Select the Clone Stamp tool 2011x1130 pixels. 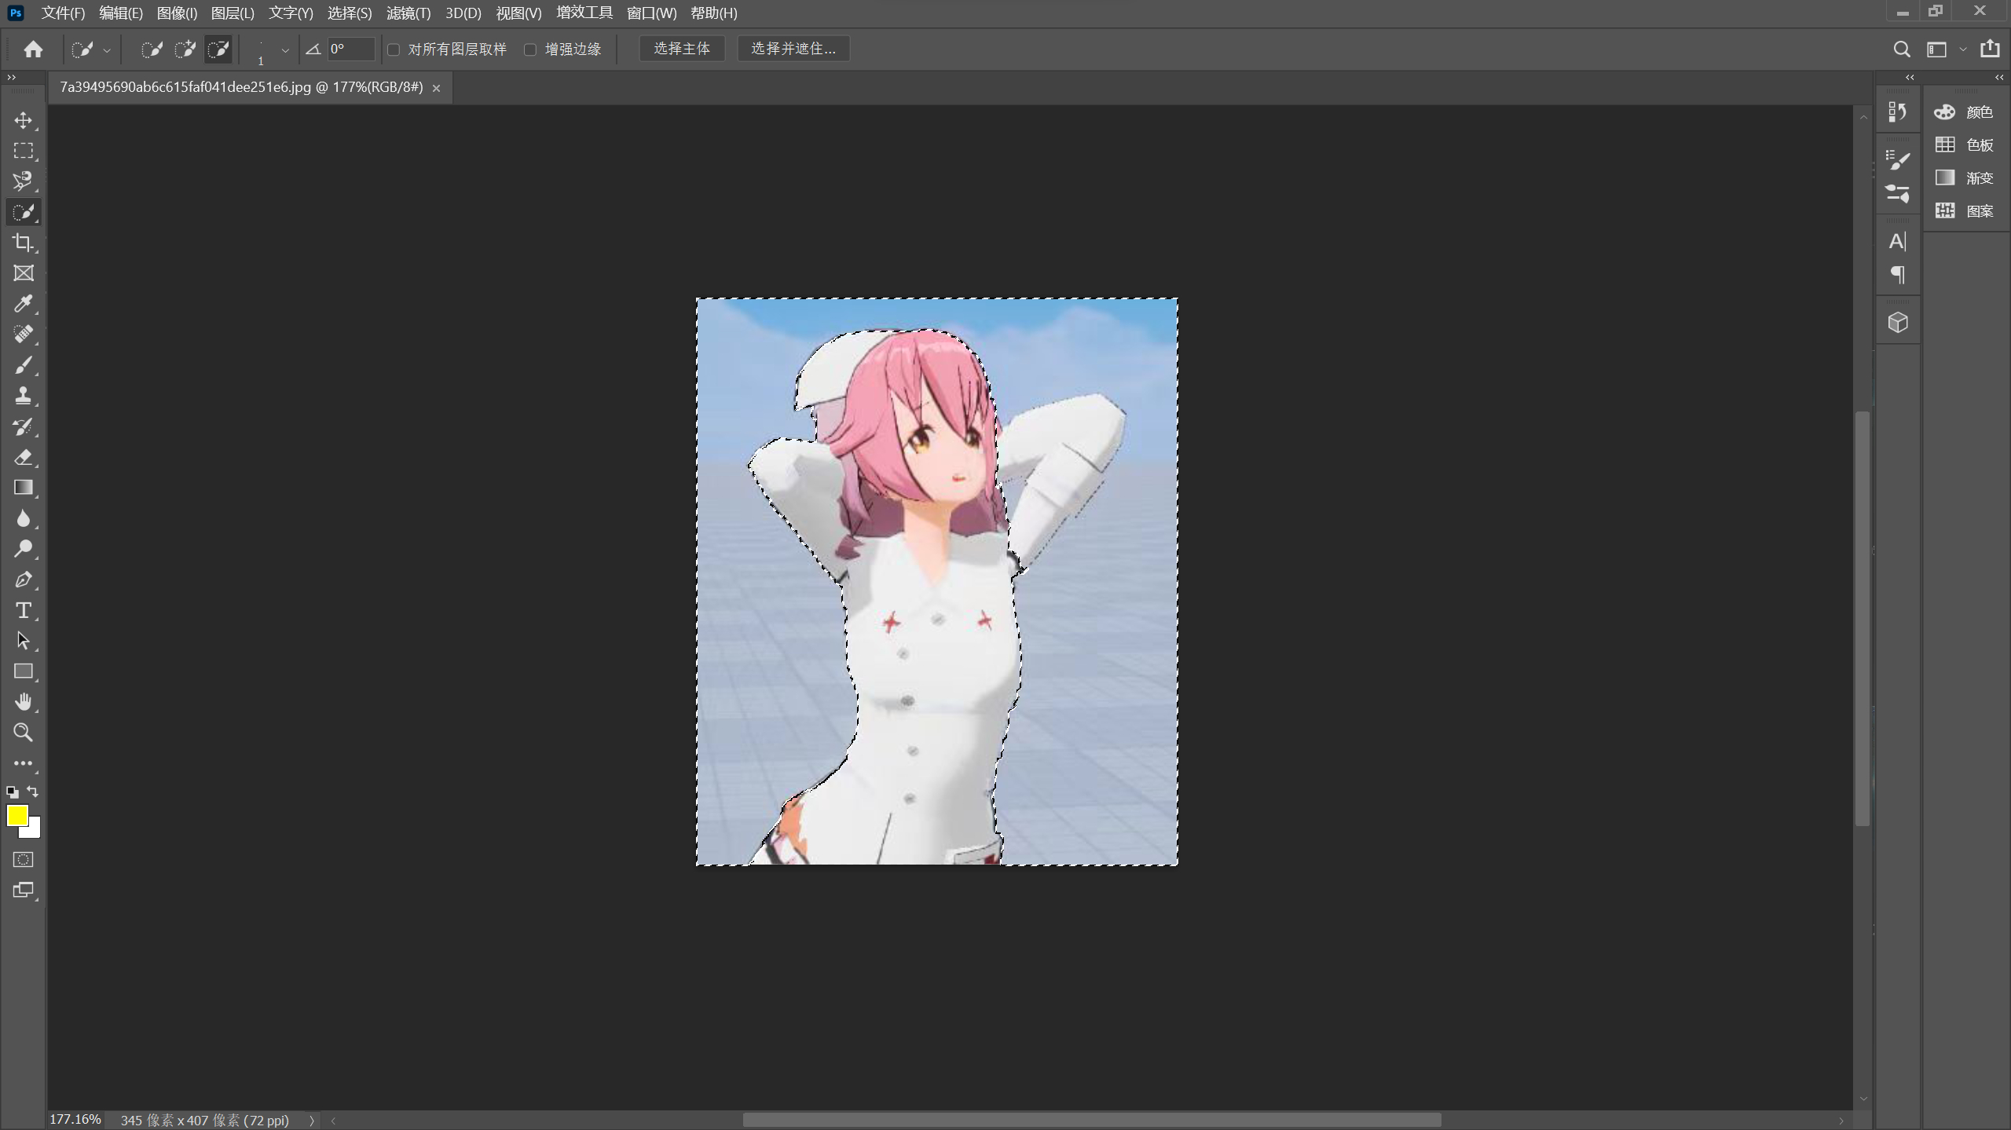click(24, 396)
